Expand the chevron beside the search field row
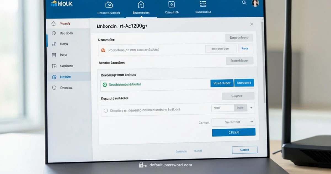 point(252,122)
